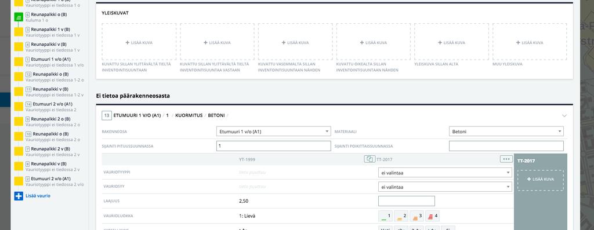Screen dimensions: 594x230
Task: Open the Materiaali dropdown showing Betoni
Action: coord(506,132)
